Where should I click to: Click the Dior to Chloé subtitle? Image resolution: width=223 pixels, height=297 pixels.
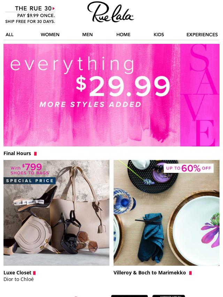18,279
